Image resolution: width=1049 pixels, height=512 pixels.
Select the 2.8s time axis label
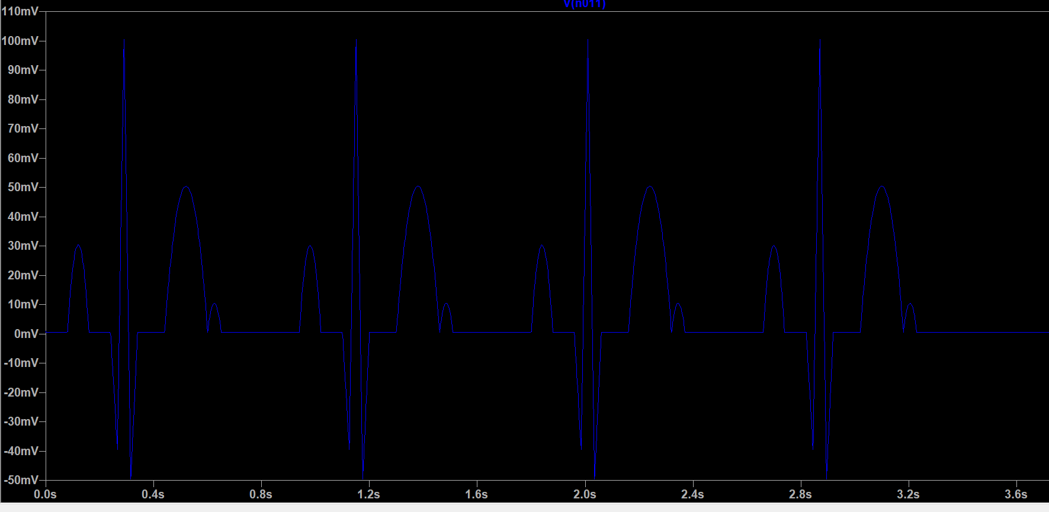800,494
